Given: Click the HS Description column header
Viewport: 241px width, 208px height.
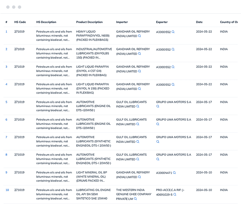Looking at the screenshot, I should click(46, 22).
